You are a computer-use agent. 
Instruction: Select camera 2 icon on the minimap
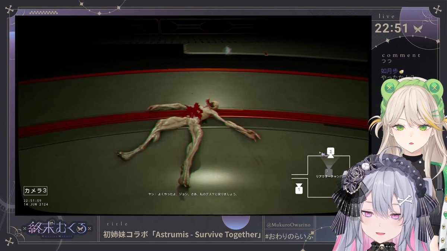click(x=330, y=152)
